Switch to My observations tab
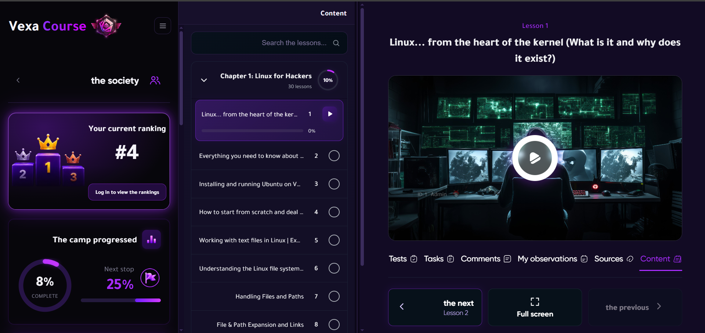 553,259
